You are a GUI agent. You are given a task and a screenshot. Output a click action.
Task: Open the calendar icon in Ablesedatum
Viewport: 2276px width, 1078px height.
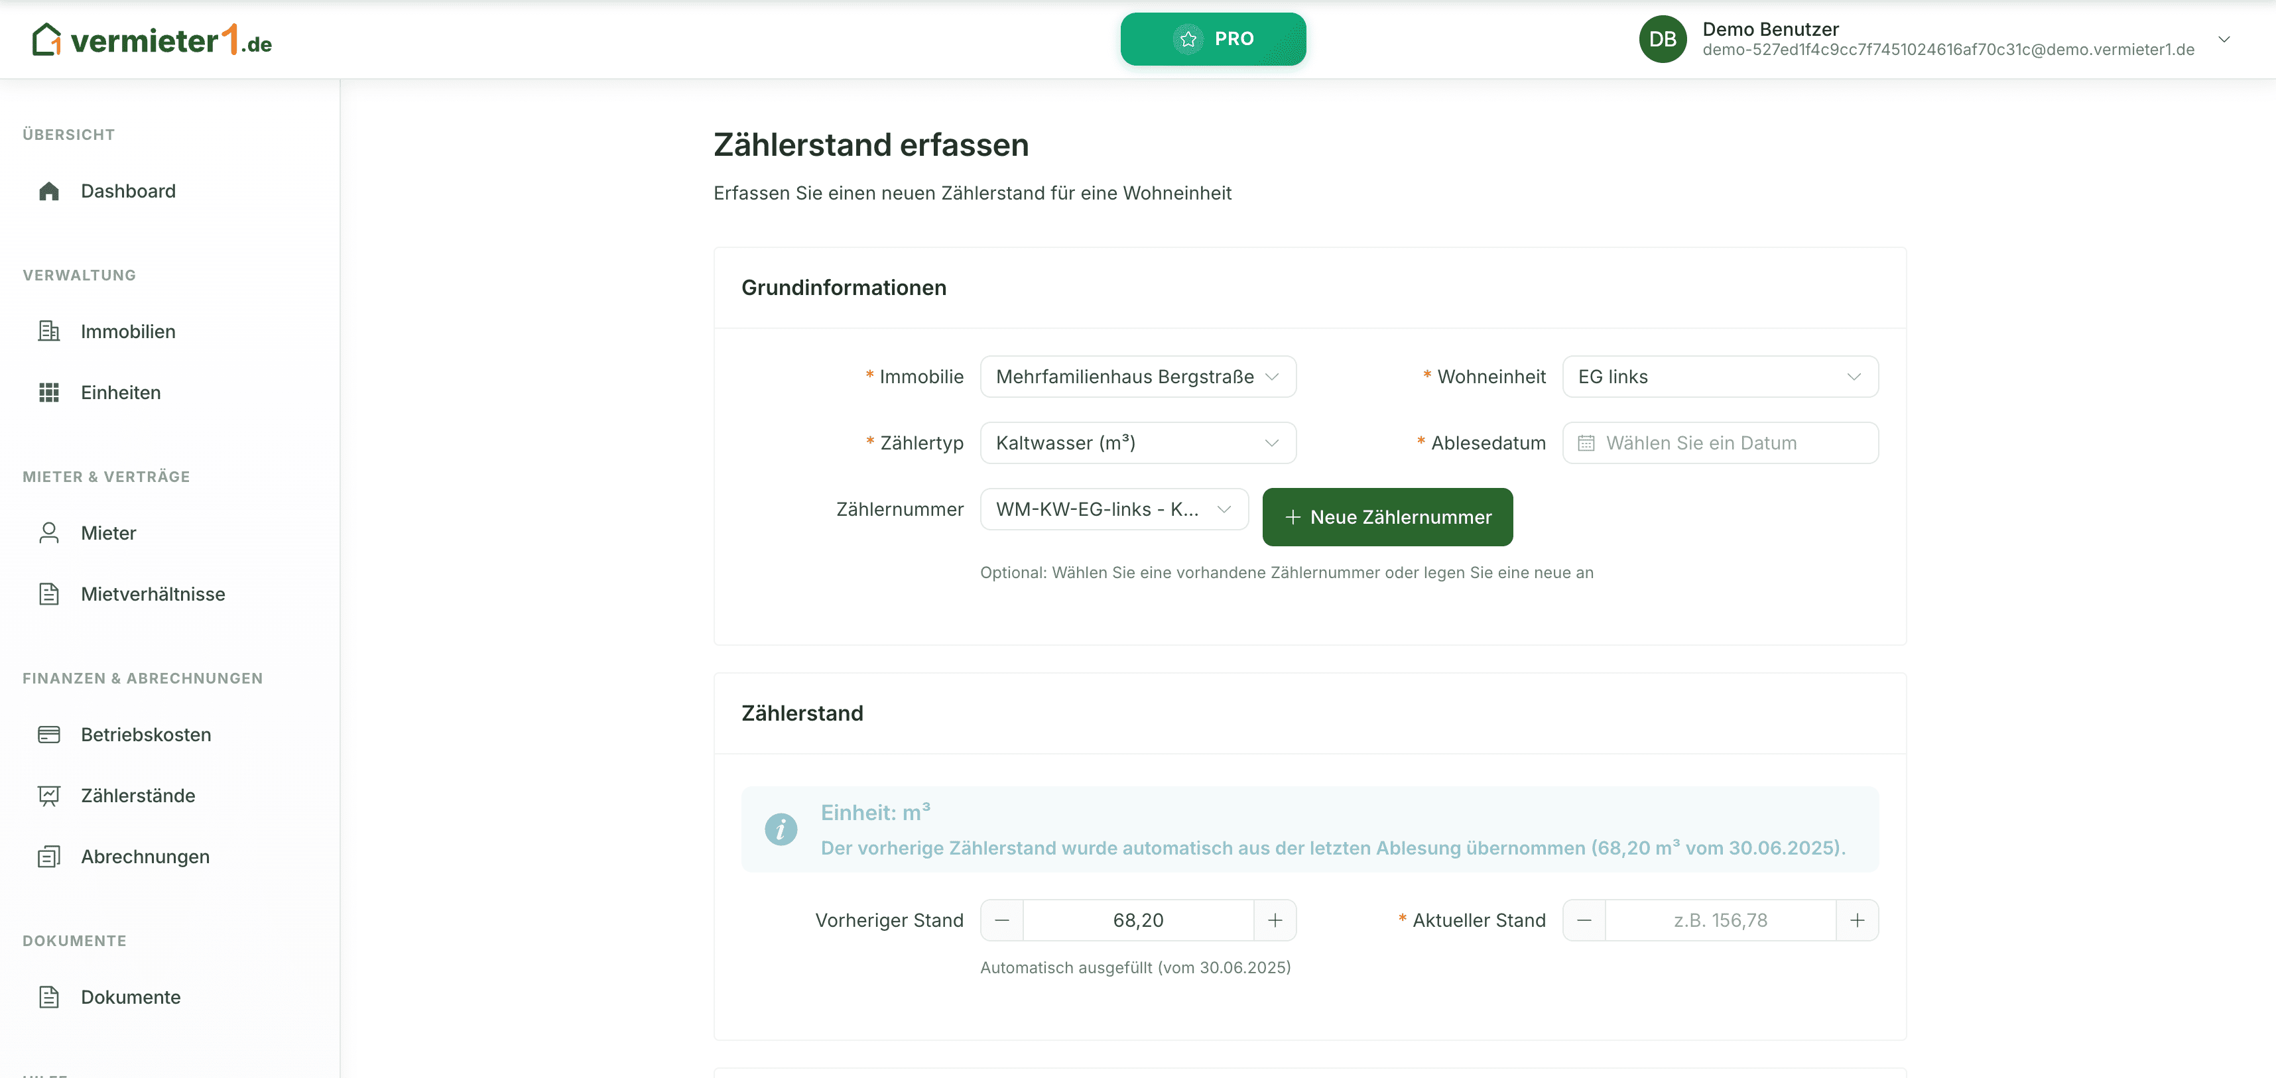(x=1588, y=443)
